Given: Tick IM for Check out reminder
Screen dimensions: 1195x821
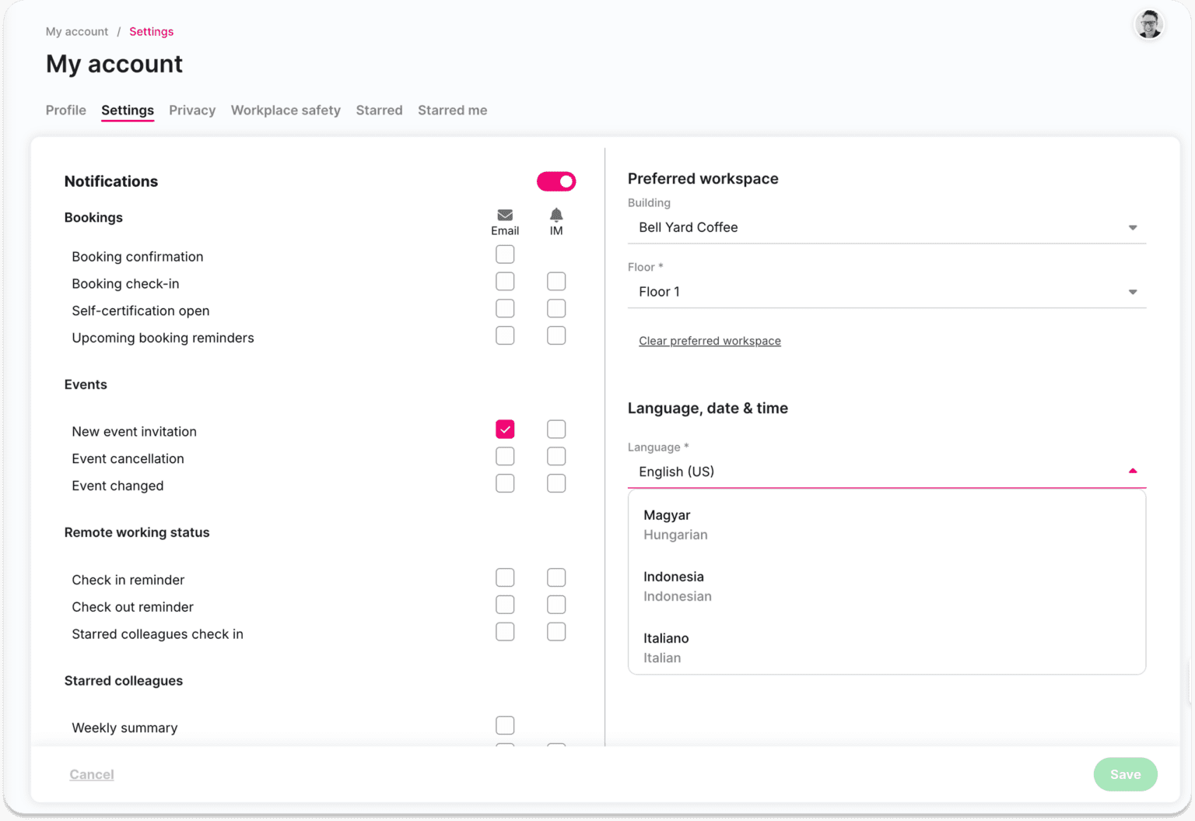Looking at the screenshot, I should click(556, 605).
